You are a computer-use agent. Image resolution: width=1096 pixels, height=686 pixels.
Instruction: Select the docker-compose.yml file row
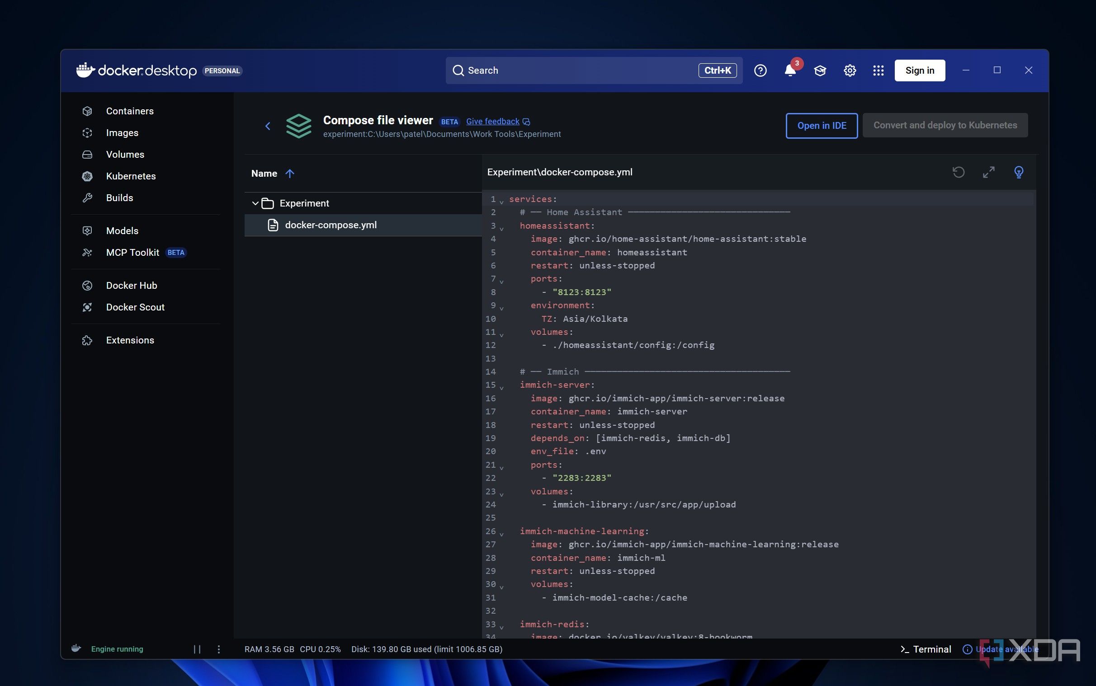(363, 225)
